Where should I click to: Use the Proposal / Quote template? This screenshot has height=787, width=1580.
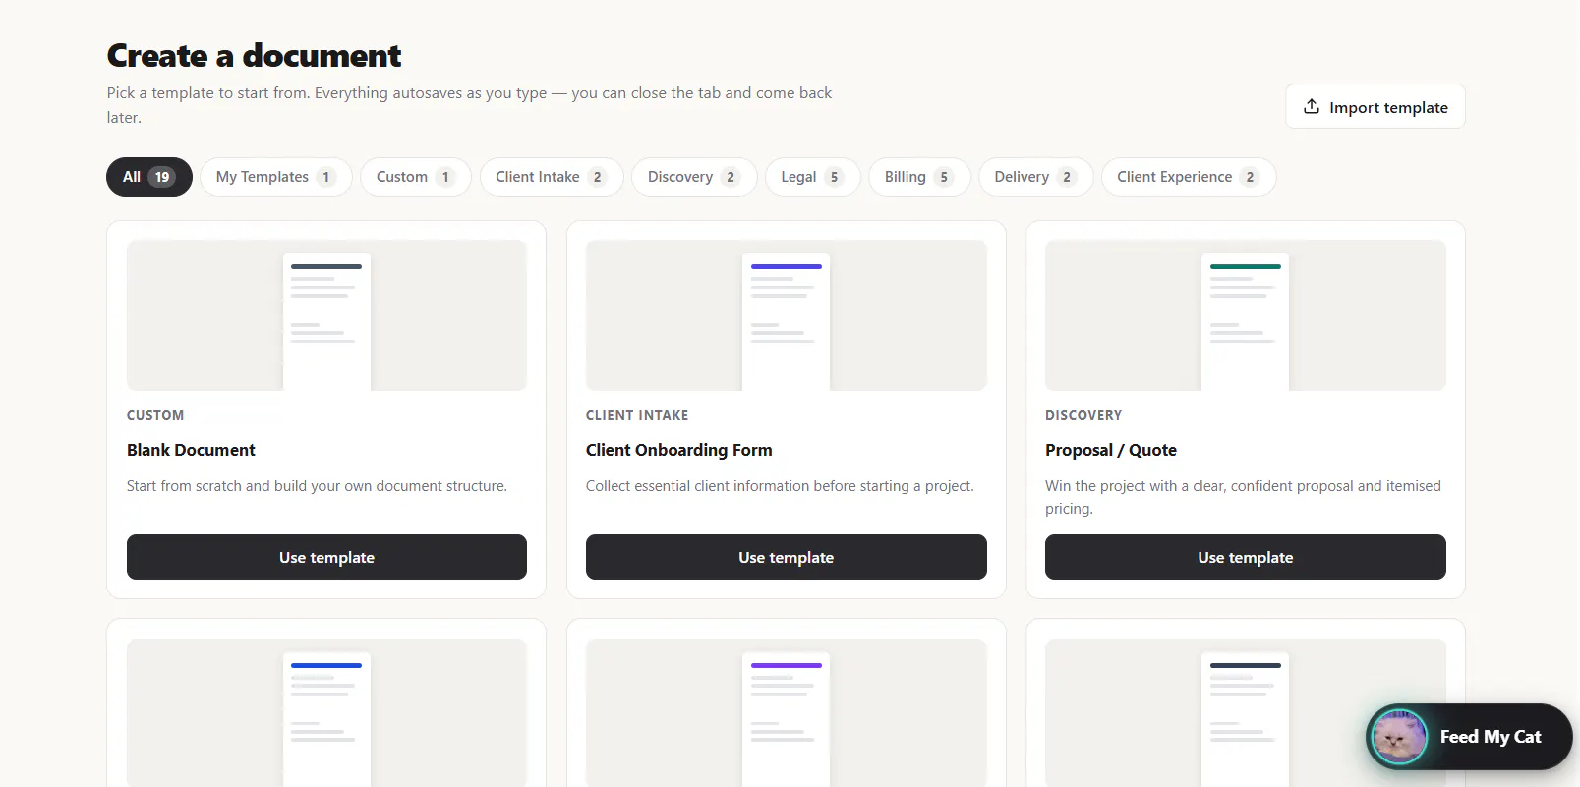click(x=1246, y=557)
